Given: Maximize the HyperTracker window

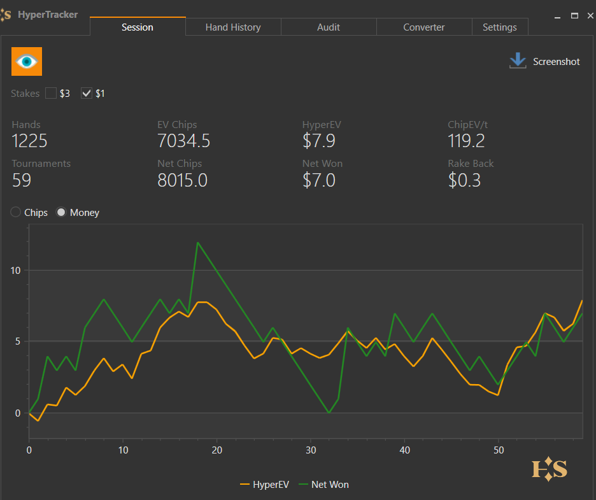Looking at the screenshot, I should pos(575,16).
